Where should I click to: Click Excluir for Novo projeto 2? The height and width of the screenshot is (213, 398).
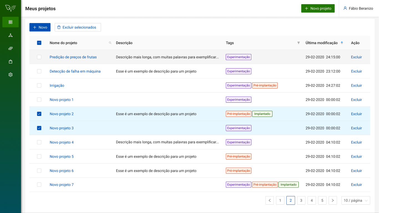pos(356,114)
